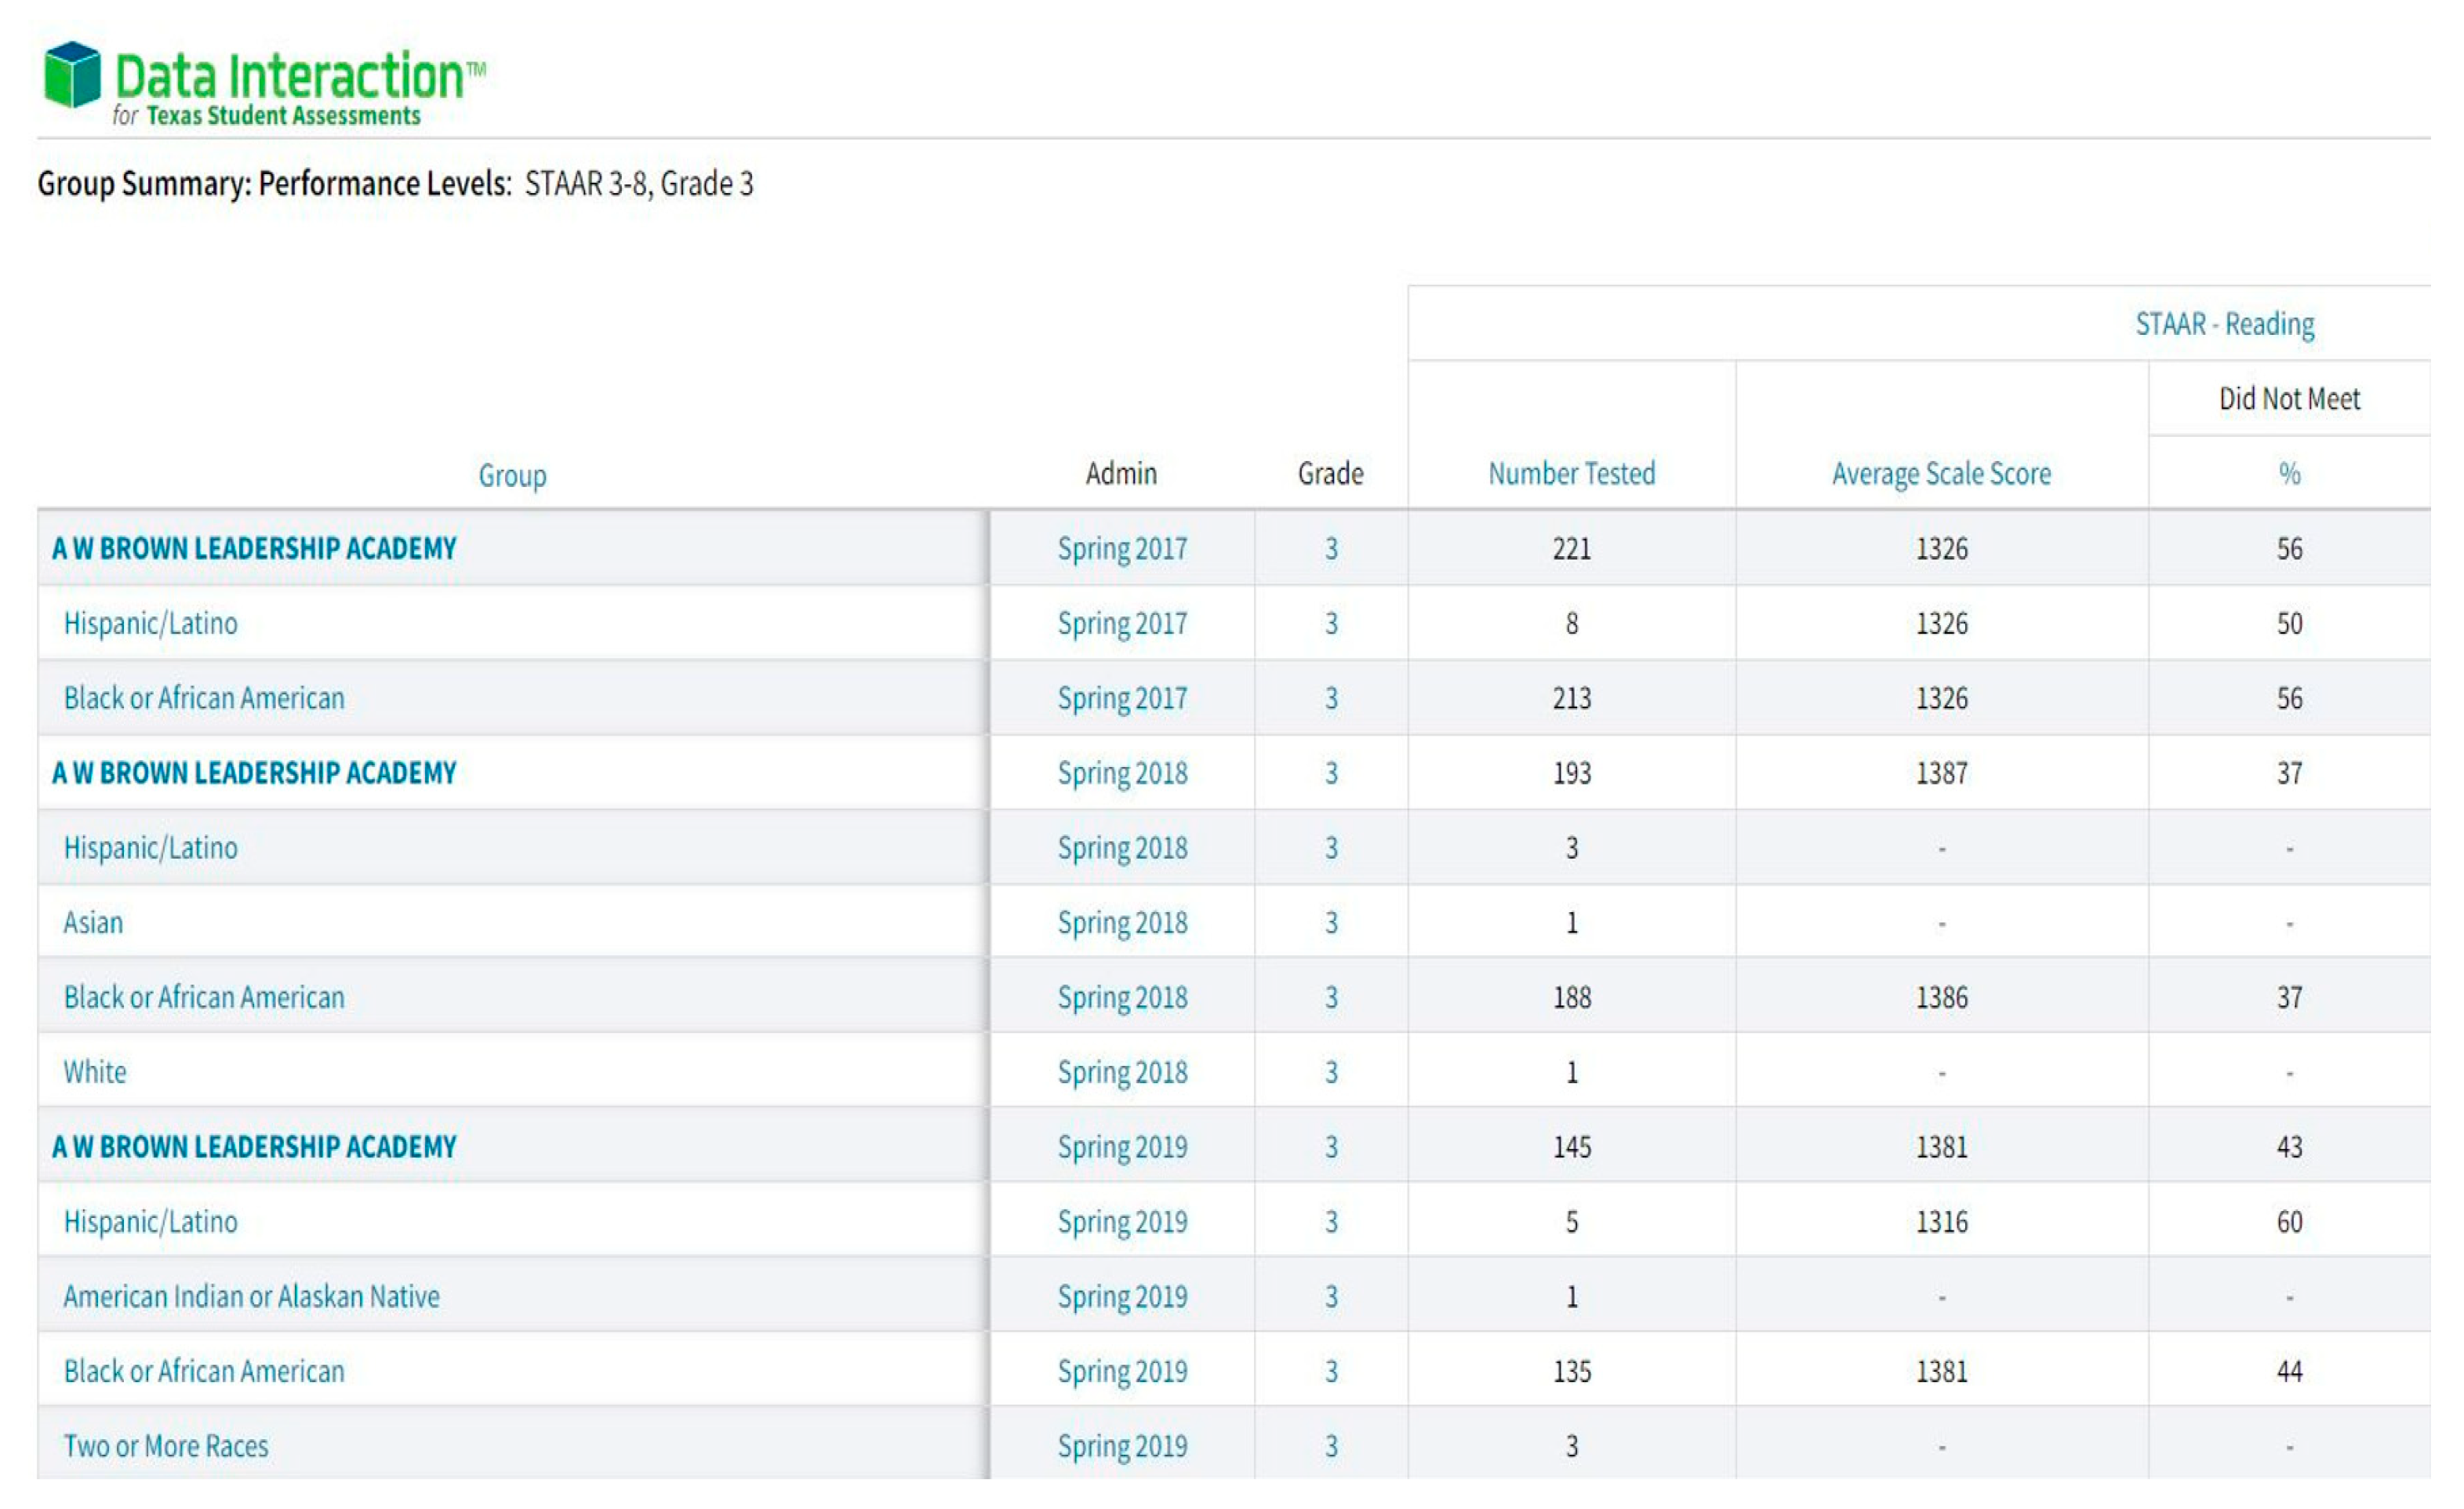Click the Asian group link
2464x1509 pixels.
(x=93, y=921)
